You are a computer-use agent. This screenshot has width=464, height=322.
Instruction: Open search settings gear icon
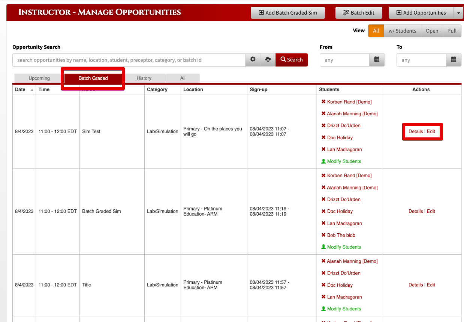point(253,60)
